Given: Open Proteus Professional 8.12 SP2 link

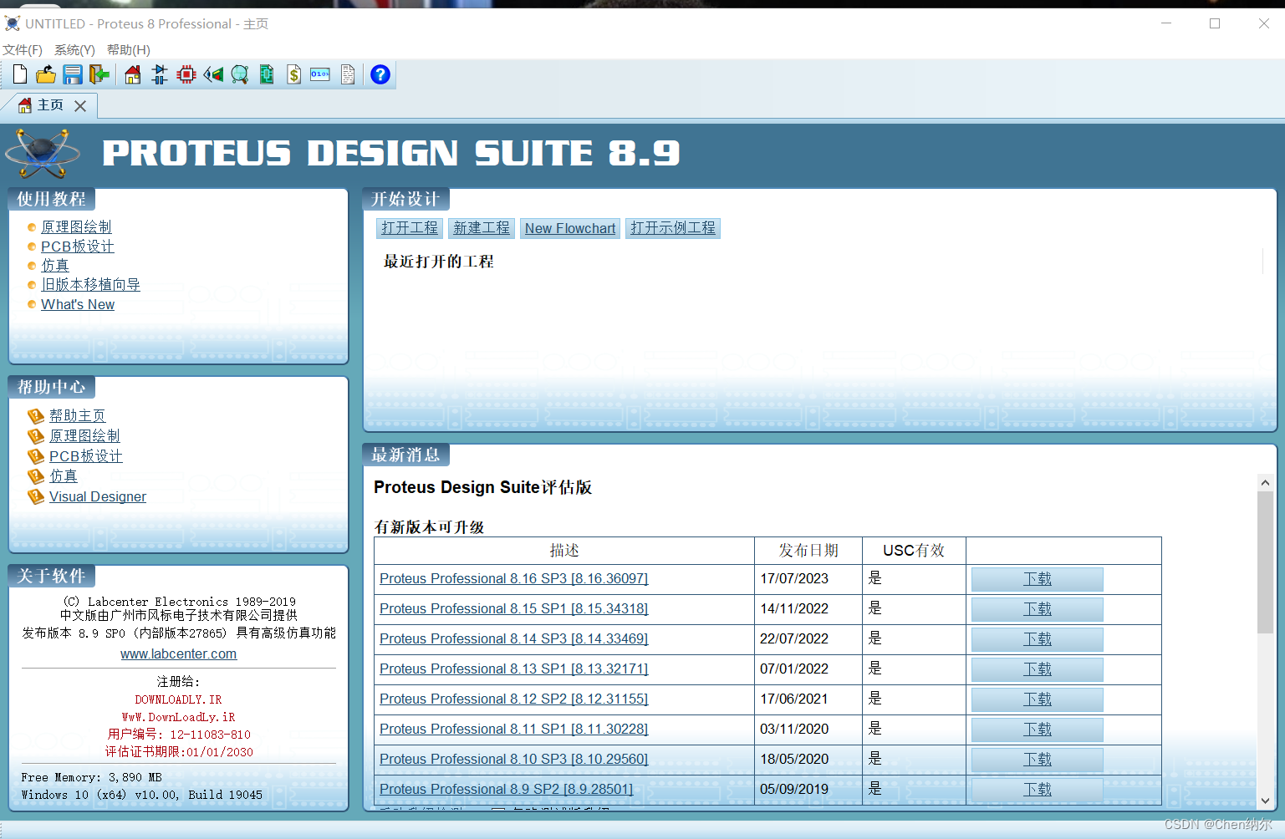Looking at the screenshot, I should click(514, 699).
